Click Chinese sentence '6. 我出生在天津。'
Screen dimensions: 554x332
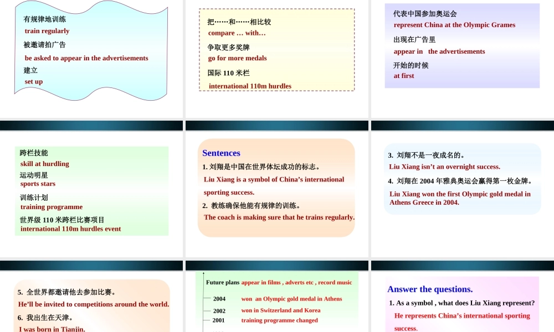click(x=47, y=318)
